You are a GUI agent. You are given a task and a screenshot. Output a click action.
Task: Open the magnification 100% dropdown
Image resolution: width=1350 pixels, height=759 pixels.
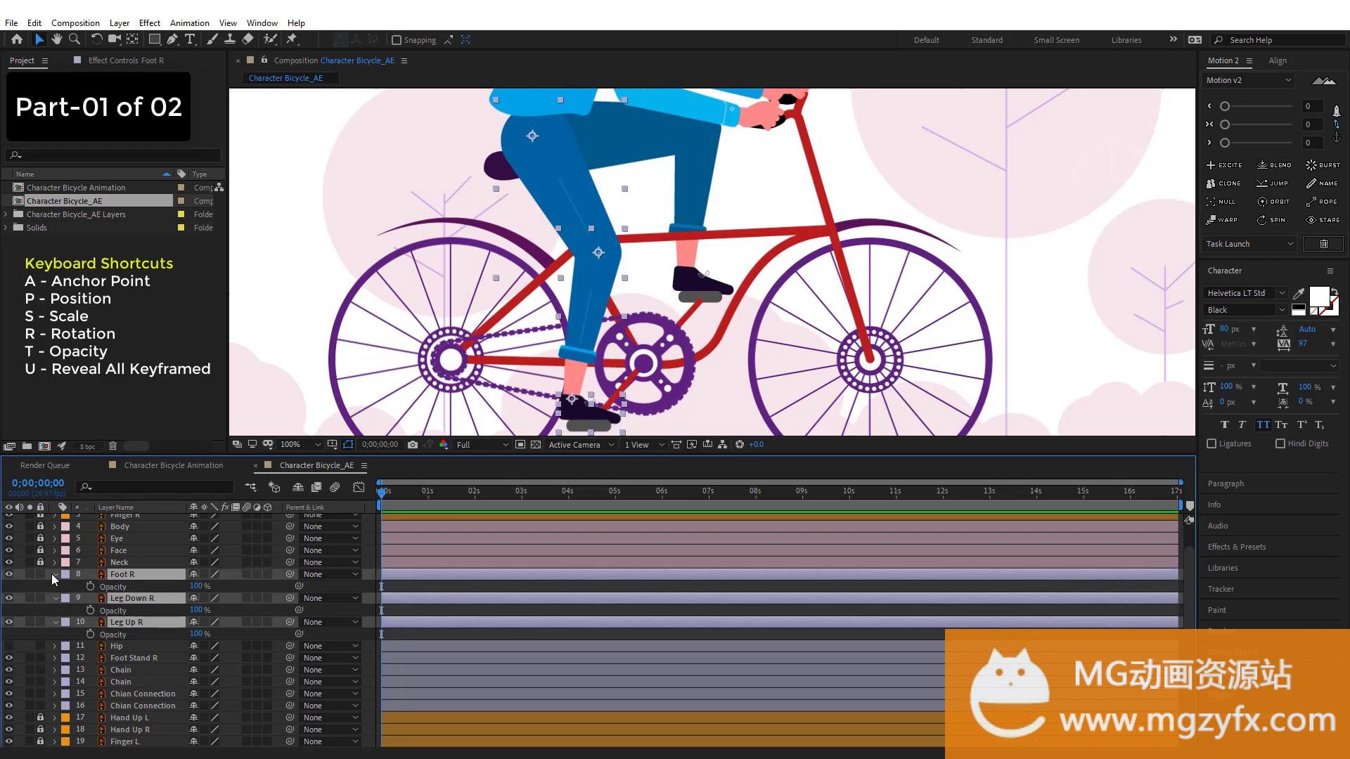(x=300, y=445)
